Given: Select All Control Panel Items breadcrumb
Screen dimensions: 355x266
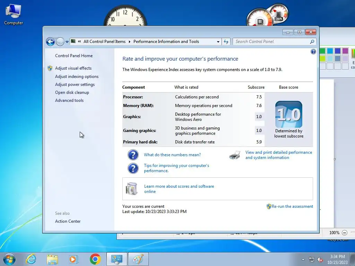Looking at the screenshot, I should click(x=104, y=42).
